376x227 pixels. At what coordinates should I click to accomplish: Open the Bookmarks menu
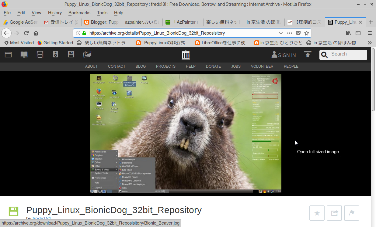pyautogui.click(x=79, y=13)
